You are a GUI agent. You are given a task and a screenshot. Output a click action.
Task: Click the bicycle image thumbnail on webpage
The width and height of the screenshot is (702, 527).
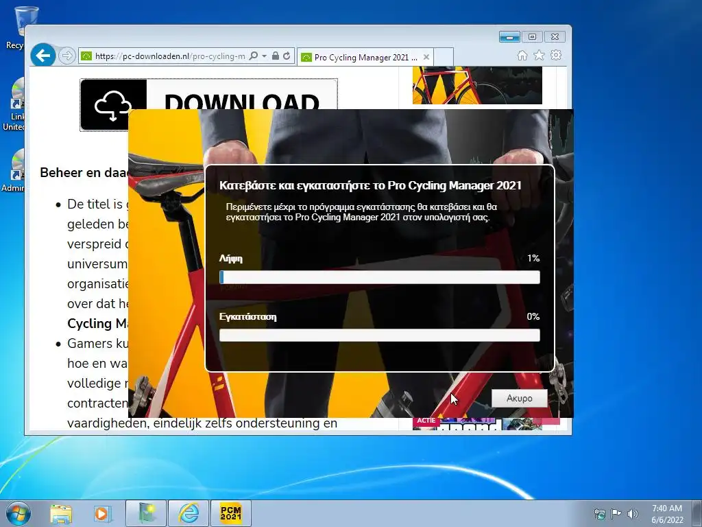point(477,85)
